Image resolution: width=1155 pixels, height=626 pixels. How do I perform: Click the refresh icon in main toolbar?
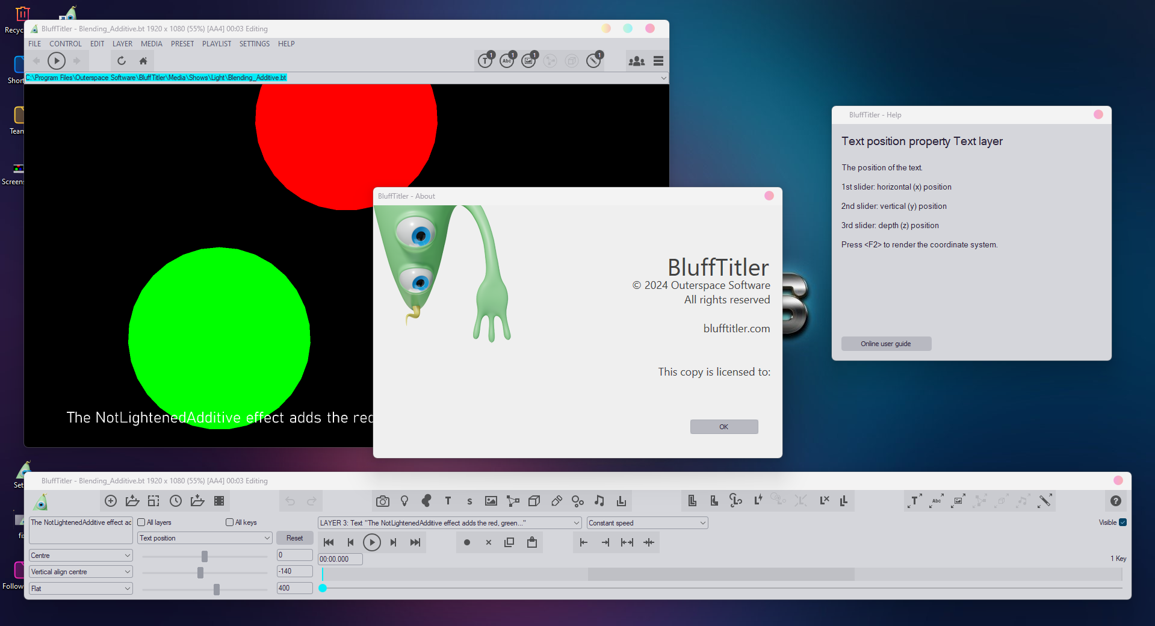tap(122, 61)
